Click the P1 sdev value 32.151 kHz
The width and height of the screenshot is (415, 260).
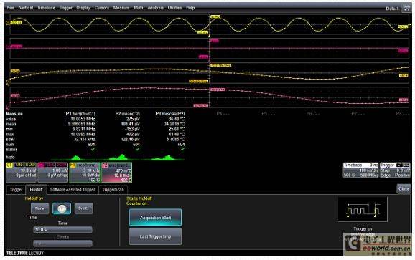pos(84,139)
